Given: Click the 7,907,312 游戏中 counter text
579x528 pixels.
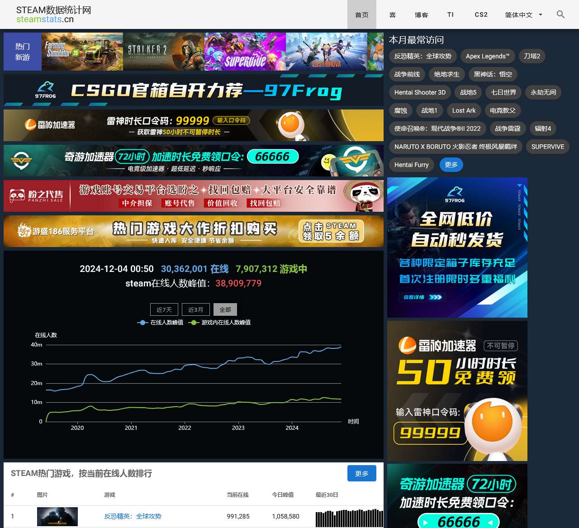Looking at the screenshot, I should (271, 269).
